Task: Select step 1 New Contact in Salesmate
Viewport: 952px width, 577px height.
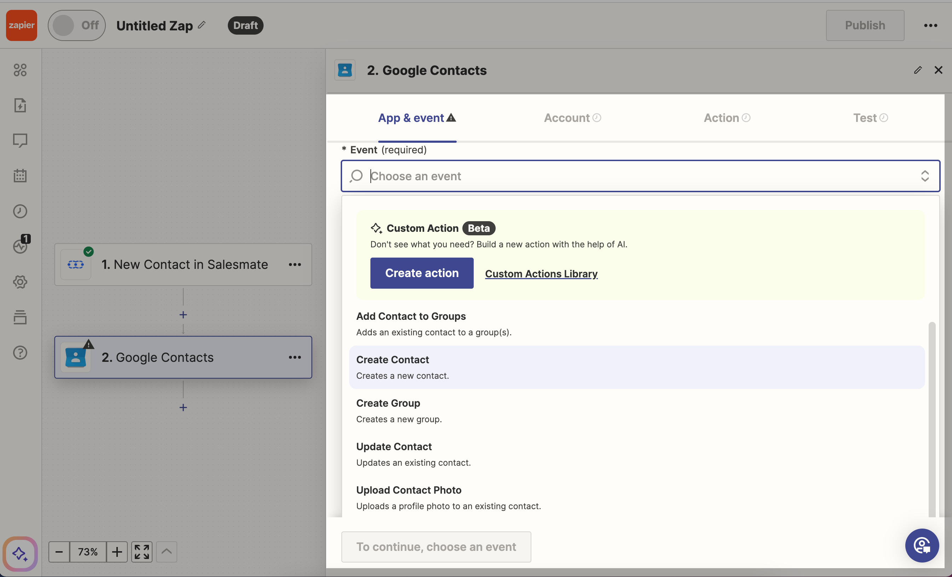Action: (183, 264)
